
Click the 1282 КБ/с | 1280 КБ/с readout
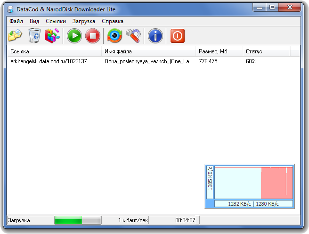(x=253, y=204)
